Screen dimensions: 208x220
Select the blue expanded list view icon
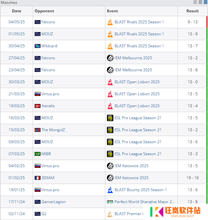tap(205, 2)
